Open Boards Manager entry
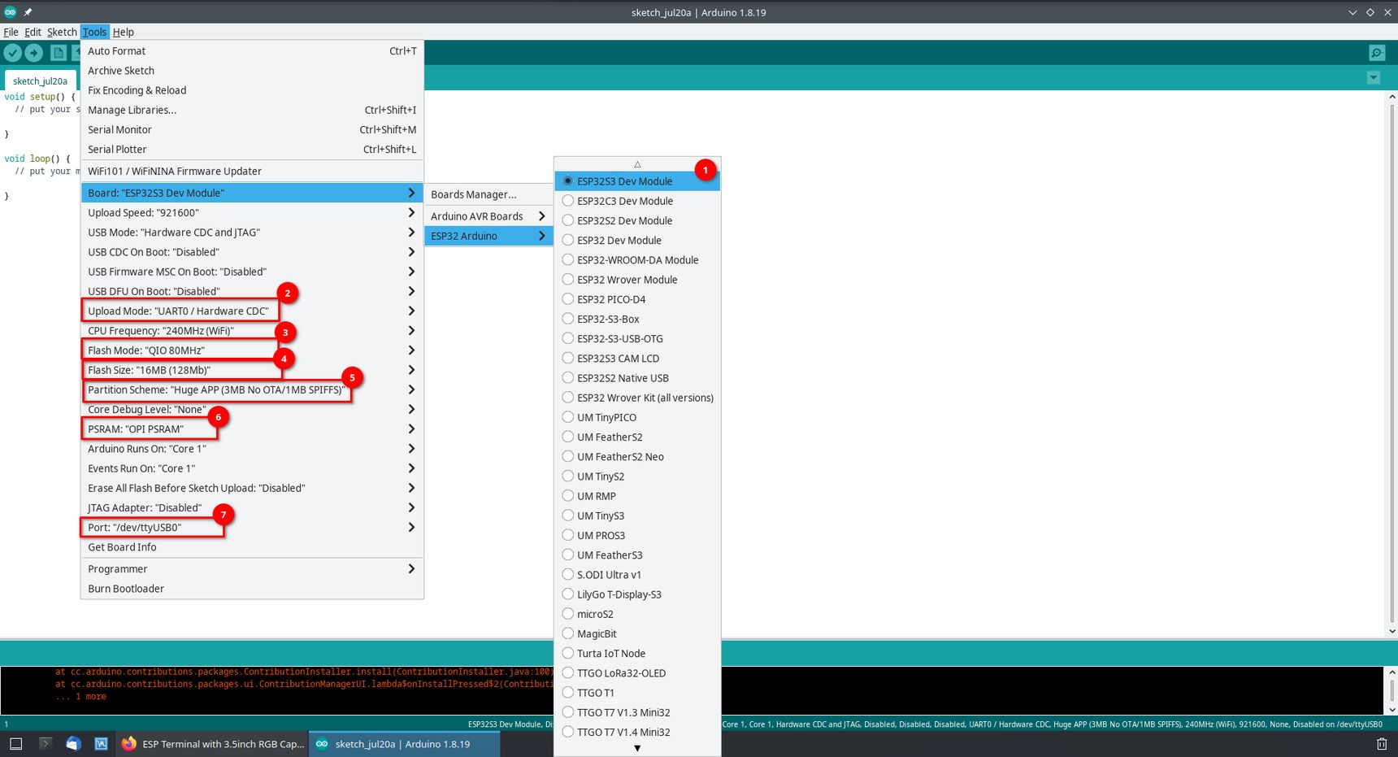 pyautogui.click(x=488, y=194)
